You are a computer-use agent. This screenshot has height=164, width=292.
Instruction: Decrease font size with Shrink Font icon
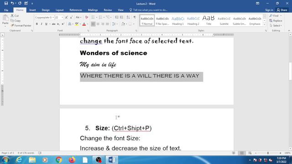71,17
